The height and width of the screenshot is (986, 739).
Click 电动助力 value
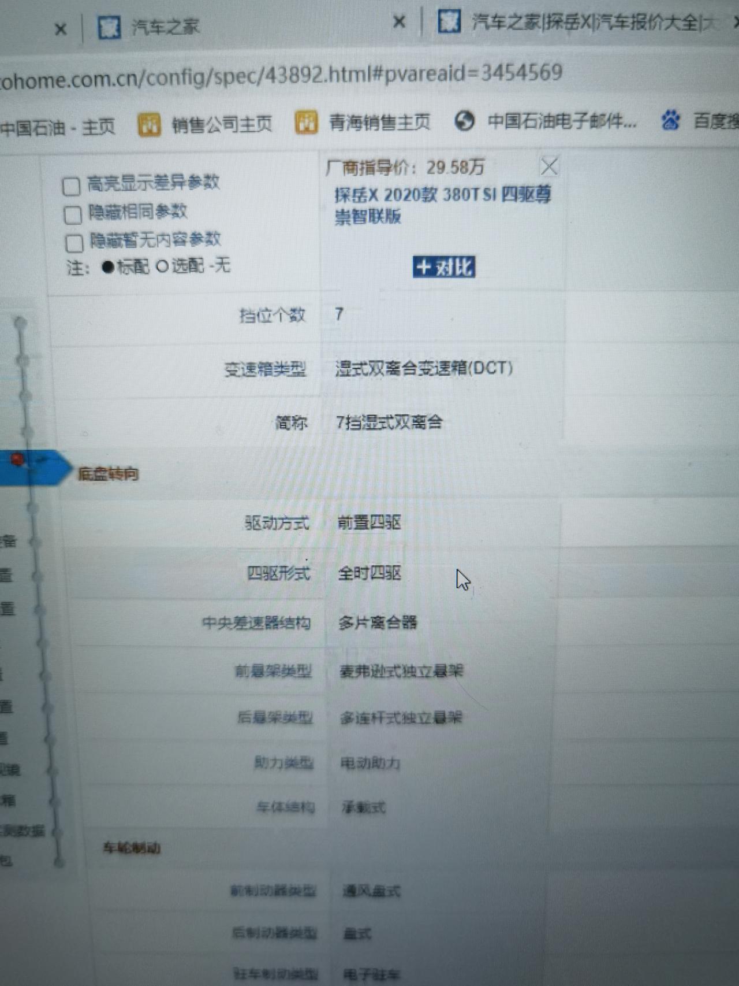click(370, 763)
